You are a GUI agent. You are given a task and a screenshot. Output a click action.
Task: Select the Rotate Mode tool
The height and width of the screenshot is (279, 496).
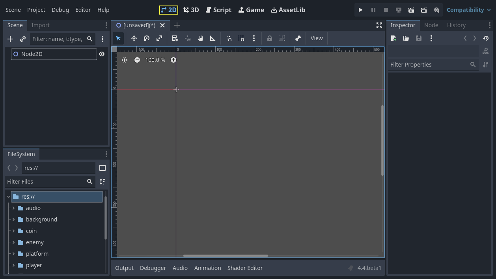[x=146, y=38]
